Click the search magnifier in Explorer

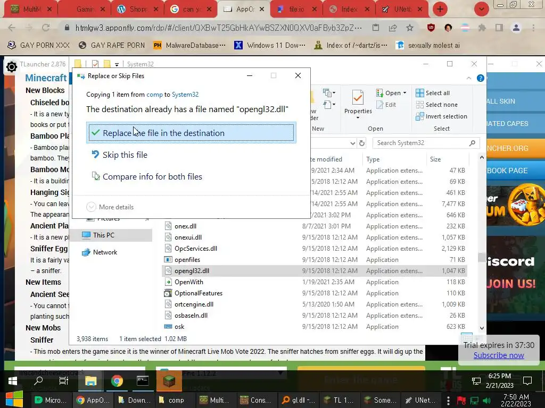473,143
